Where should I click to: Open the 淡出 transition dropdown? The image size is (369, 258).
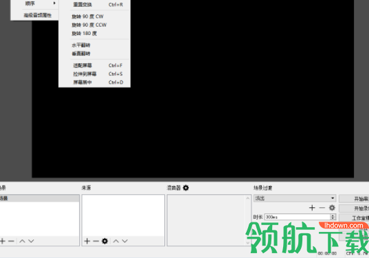pyautogui.click(x=295, y=198)
